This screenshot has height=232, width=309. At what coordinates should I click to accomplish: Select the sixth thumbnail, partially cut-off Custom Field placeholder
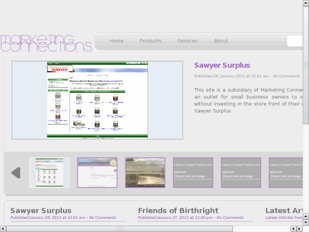click(286, 172)
